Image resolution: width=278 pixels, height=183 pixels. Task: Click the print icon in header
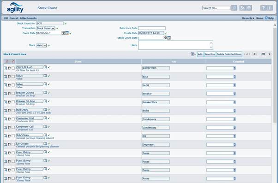249,8
